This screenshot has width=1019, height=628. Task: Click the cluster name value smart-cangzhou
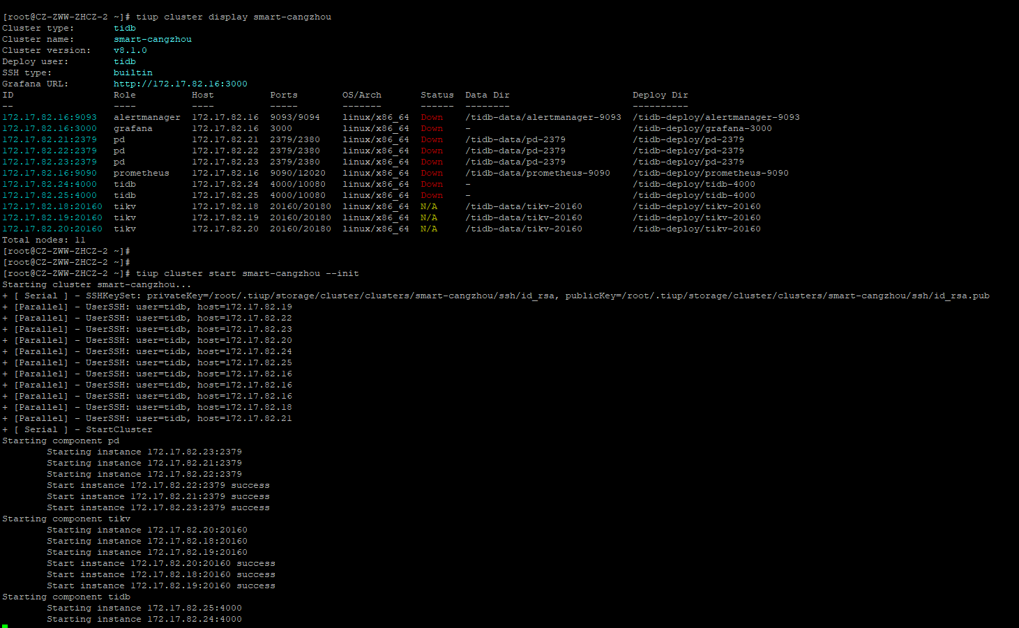(153, 39)
